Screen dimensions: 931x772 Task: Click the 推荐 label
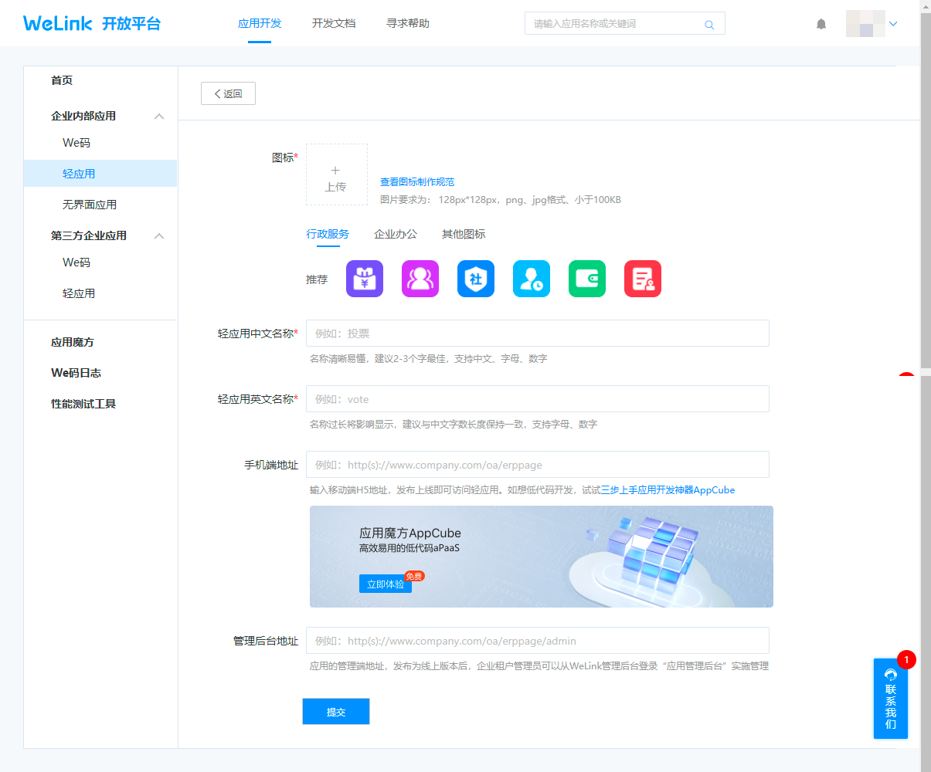(317, 279)
